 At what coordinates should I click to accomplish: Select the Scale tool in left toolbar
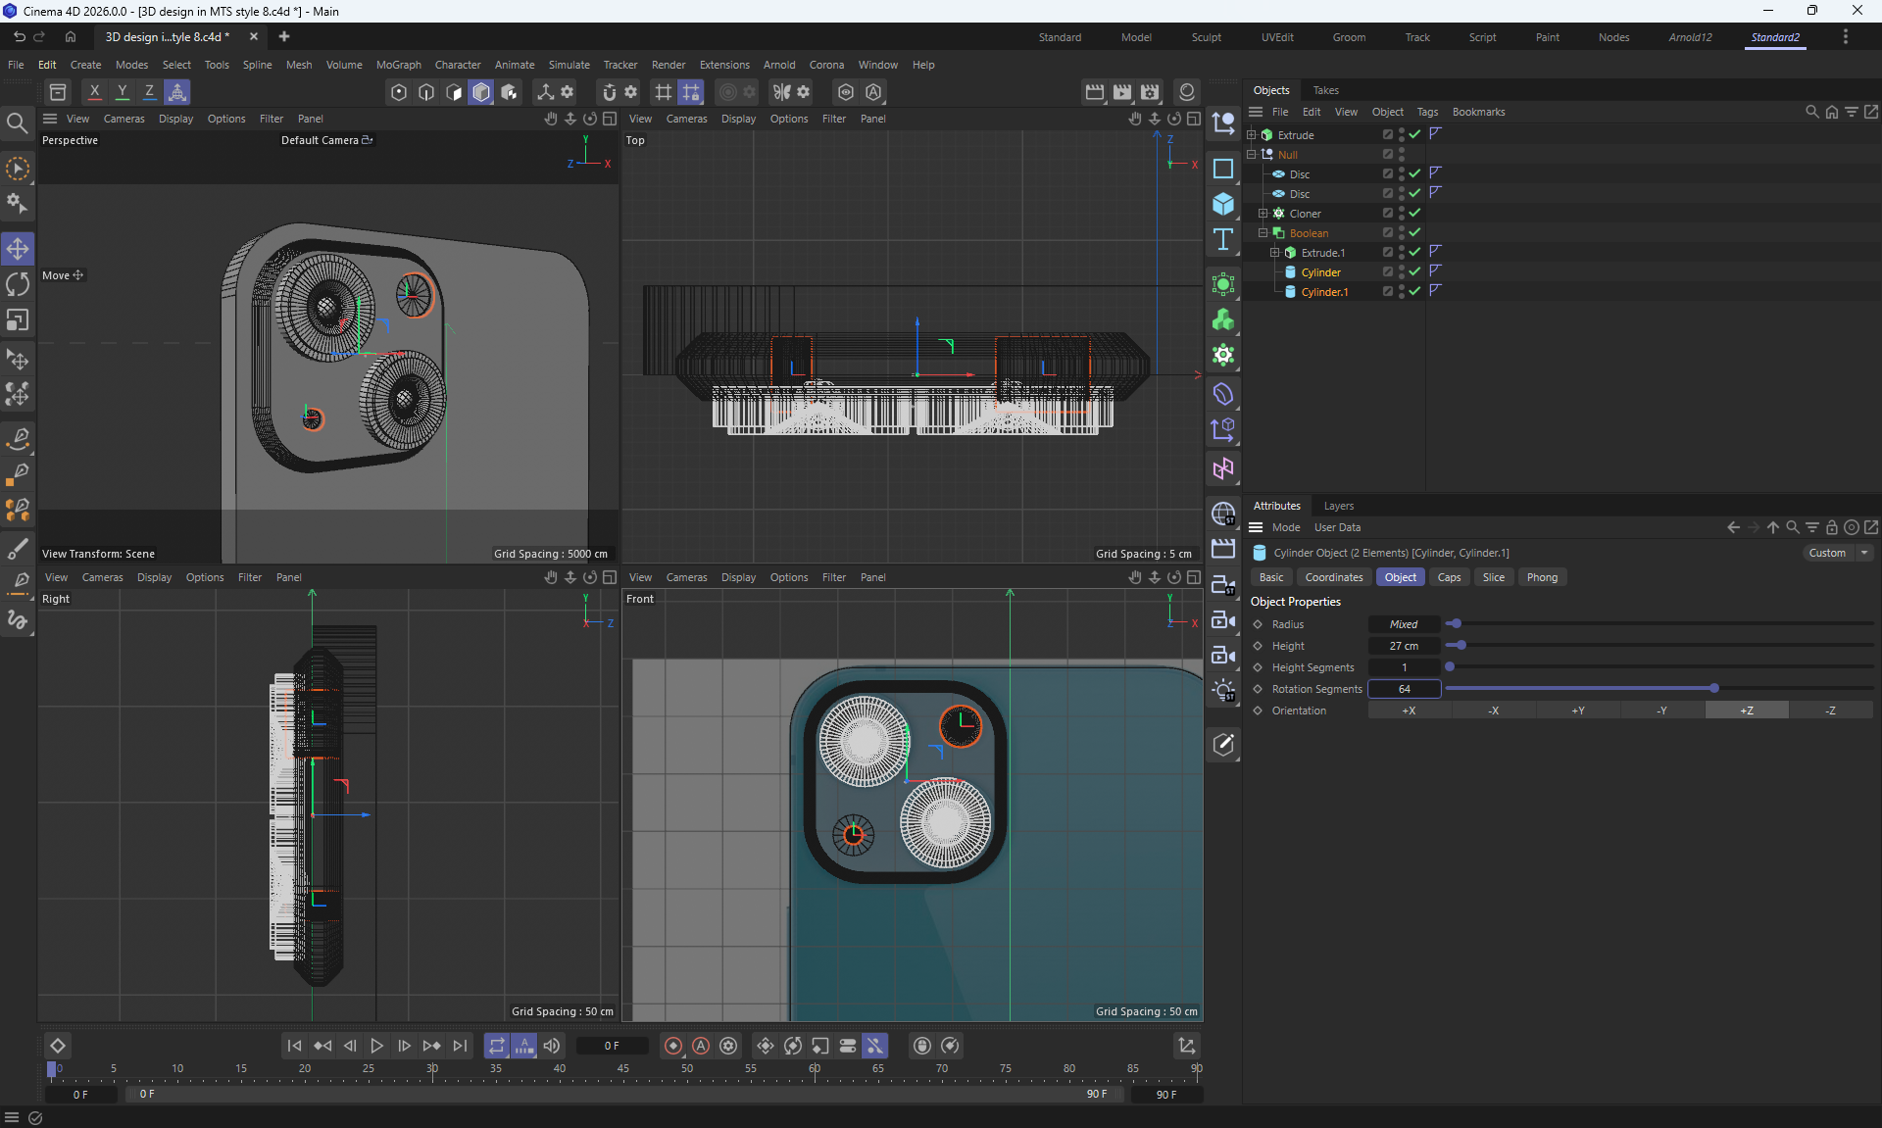[18, 320]
